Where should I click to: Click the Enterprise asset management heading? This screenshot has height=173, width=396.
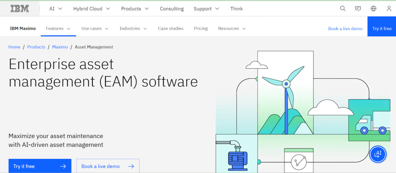(103, 73)
